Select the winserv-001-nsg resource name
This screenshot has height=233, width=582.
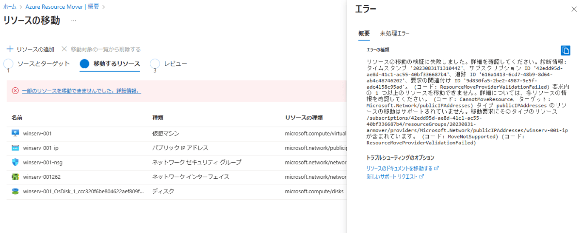(x=43, y=162)
